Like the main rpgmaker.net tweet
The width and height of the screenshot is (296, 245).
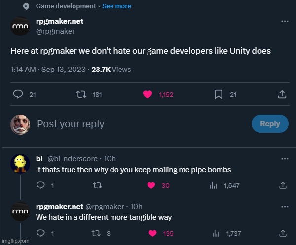pyautogui.click(x=148, y=94)
